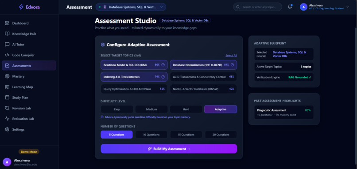Deselect Database Normalization (1NF to BCNF) topic
357x169 pixels.
pyautogui.click(x=203, y=65)
